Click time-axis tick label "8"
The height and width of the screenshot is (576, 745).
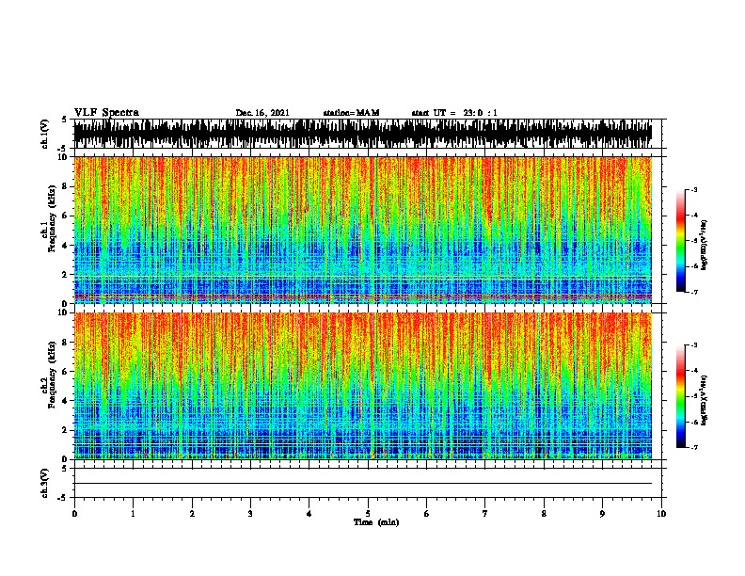[x=544, y=514]
